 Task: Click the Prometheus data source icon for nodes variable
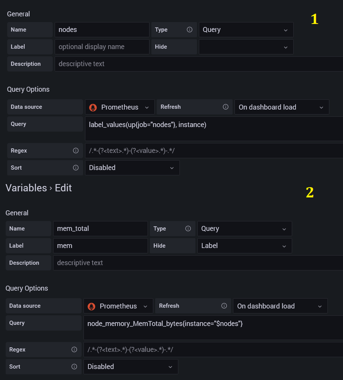tap(93, 107)
